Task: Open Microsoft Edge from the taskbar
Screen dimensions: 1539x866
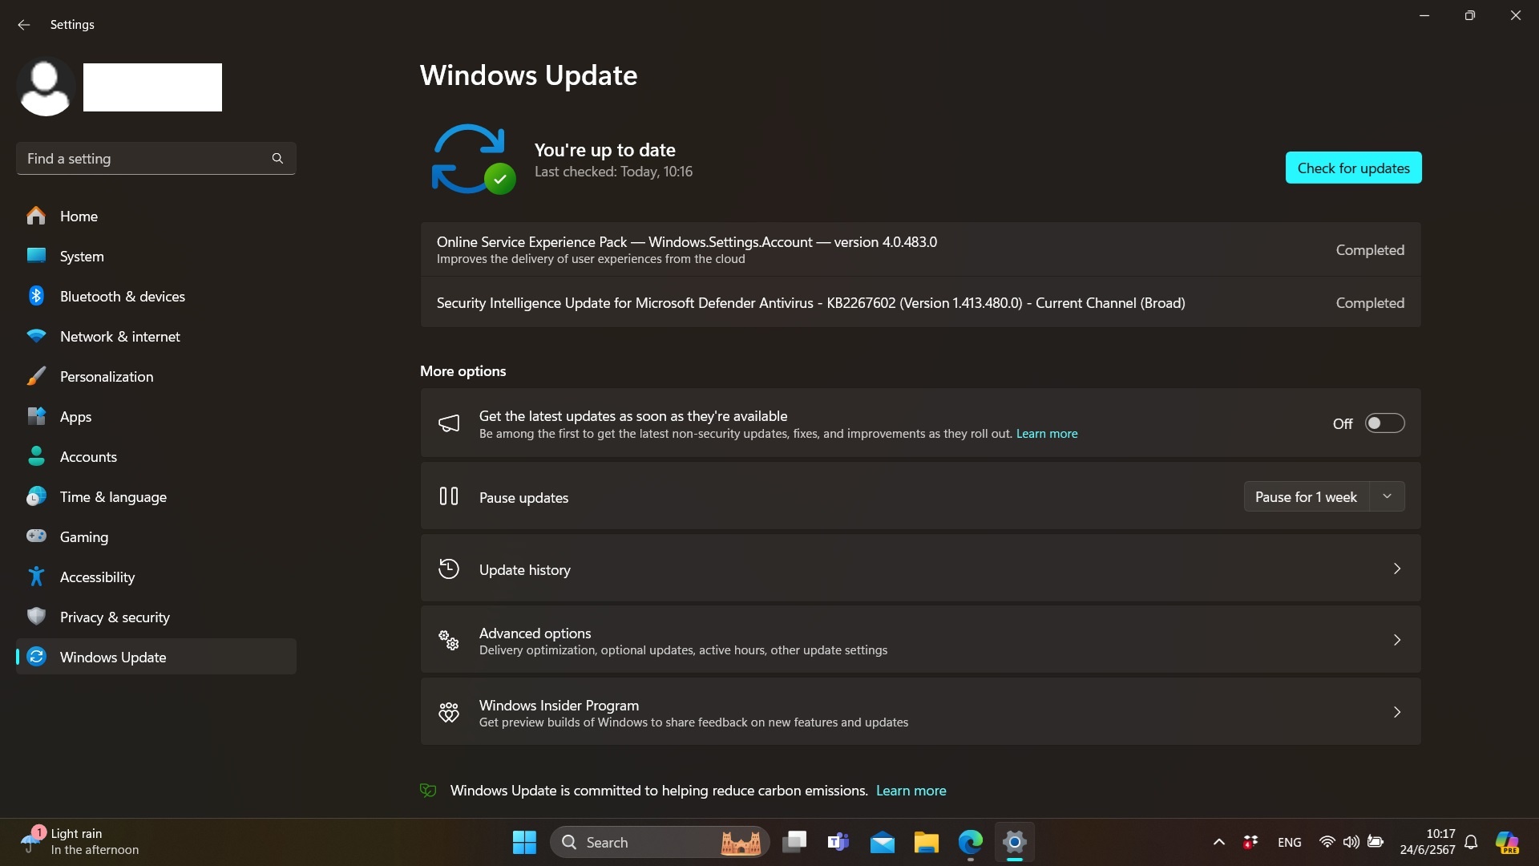Action: pos(970,842)
